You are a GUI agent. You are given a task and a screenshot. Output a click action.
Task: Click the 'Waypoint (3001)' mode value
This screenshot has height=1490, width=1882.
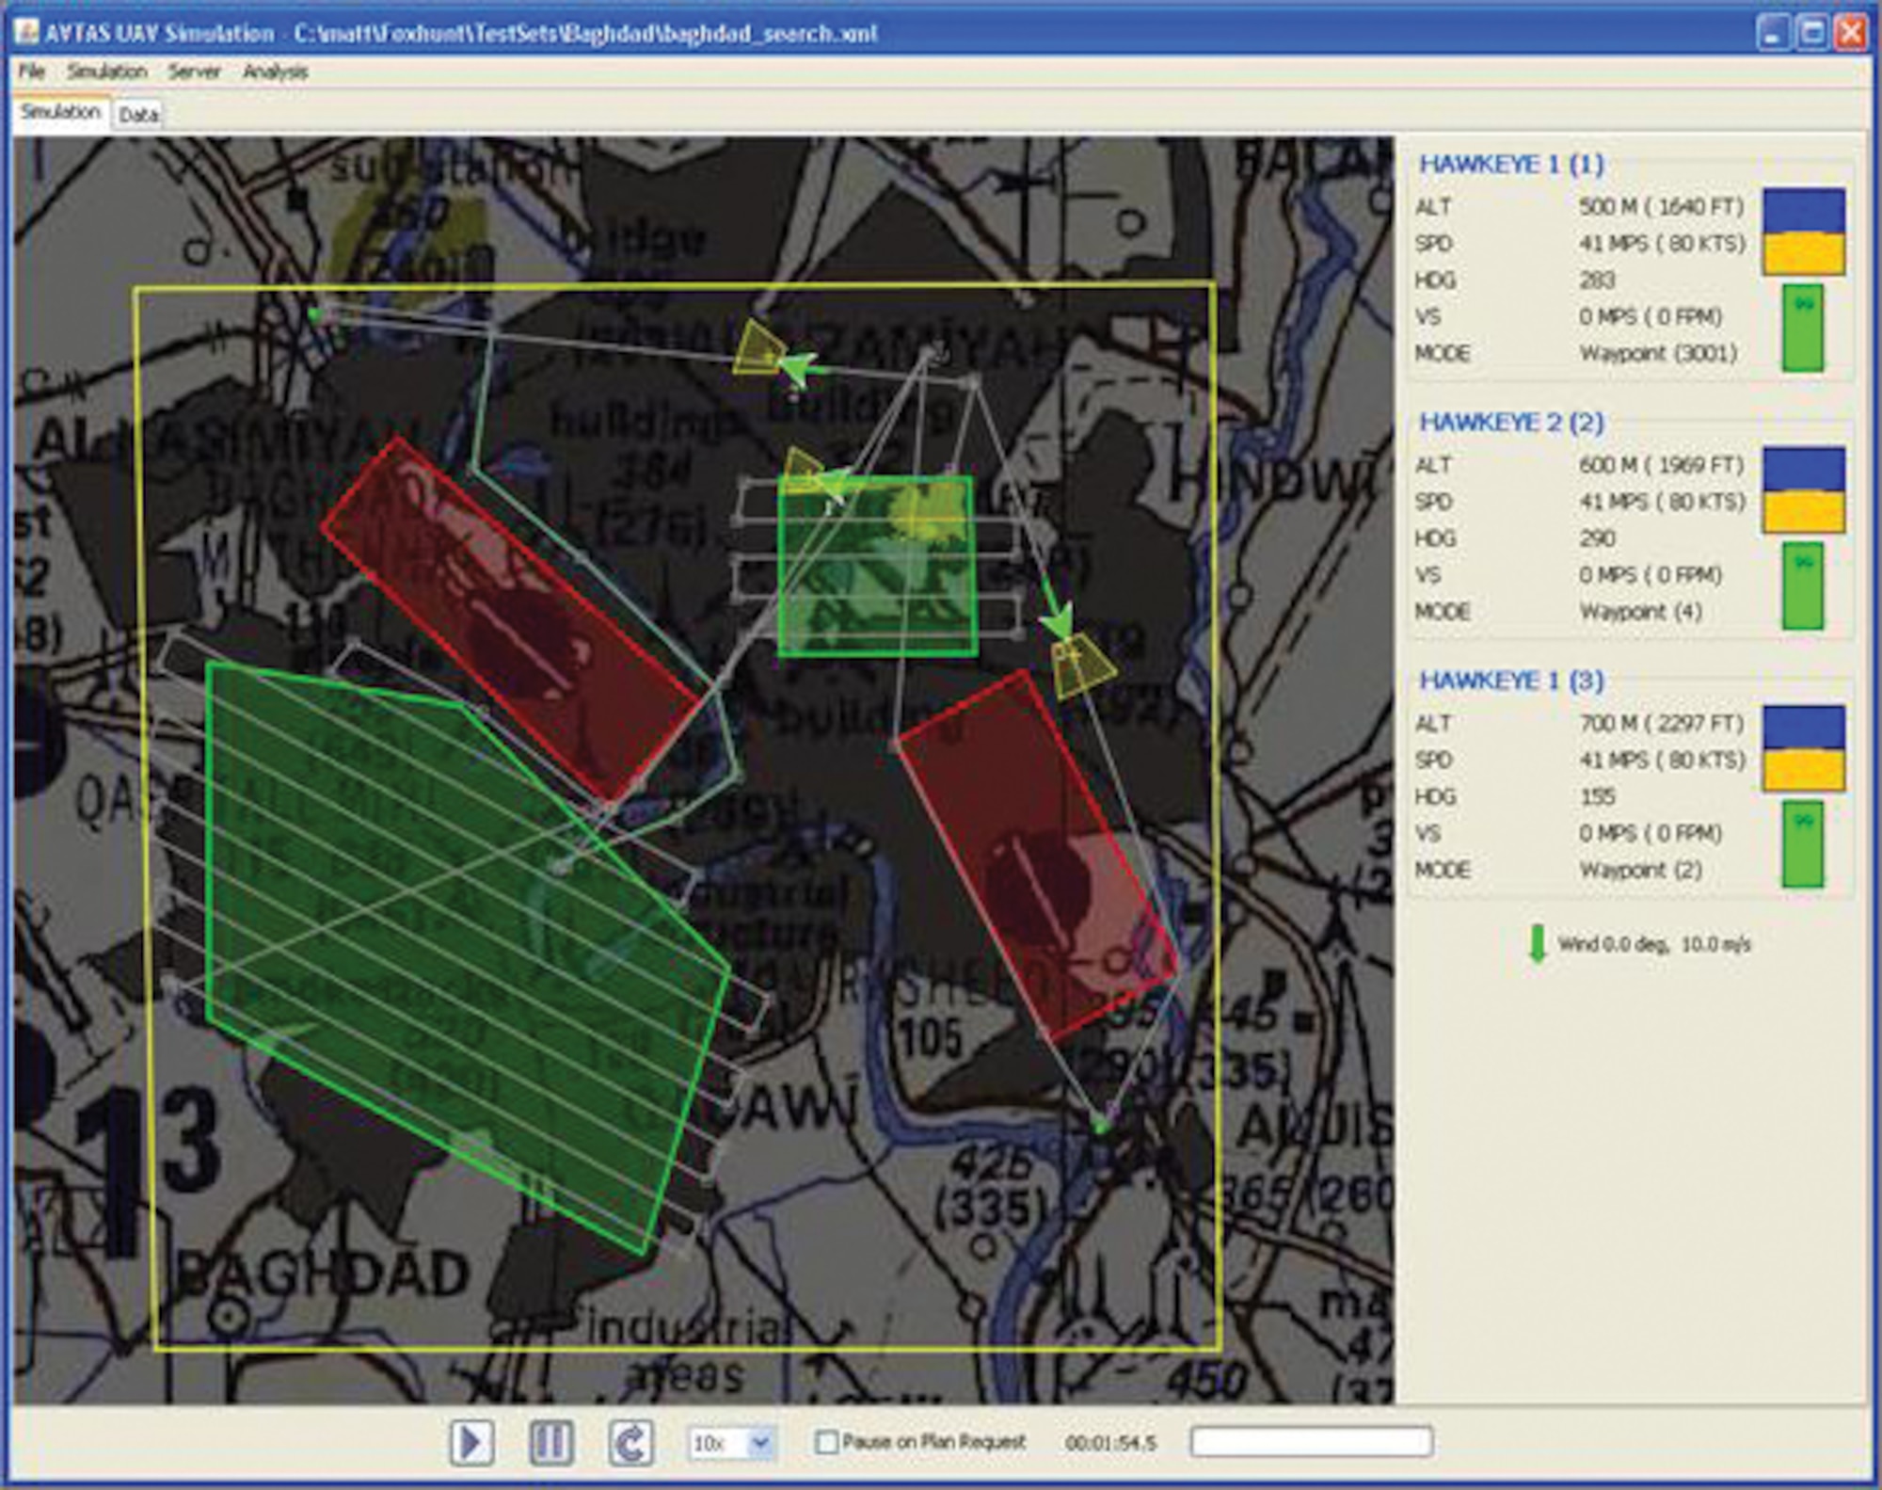pyautogui.click(x=1658, y=354)
